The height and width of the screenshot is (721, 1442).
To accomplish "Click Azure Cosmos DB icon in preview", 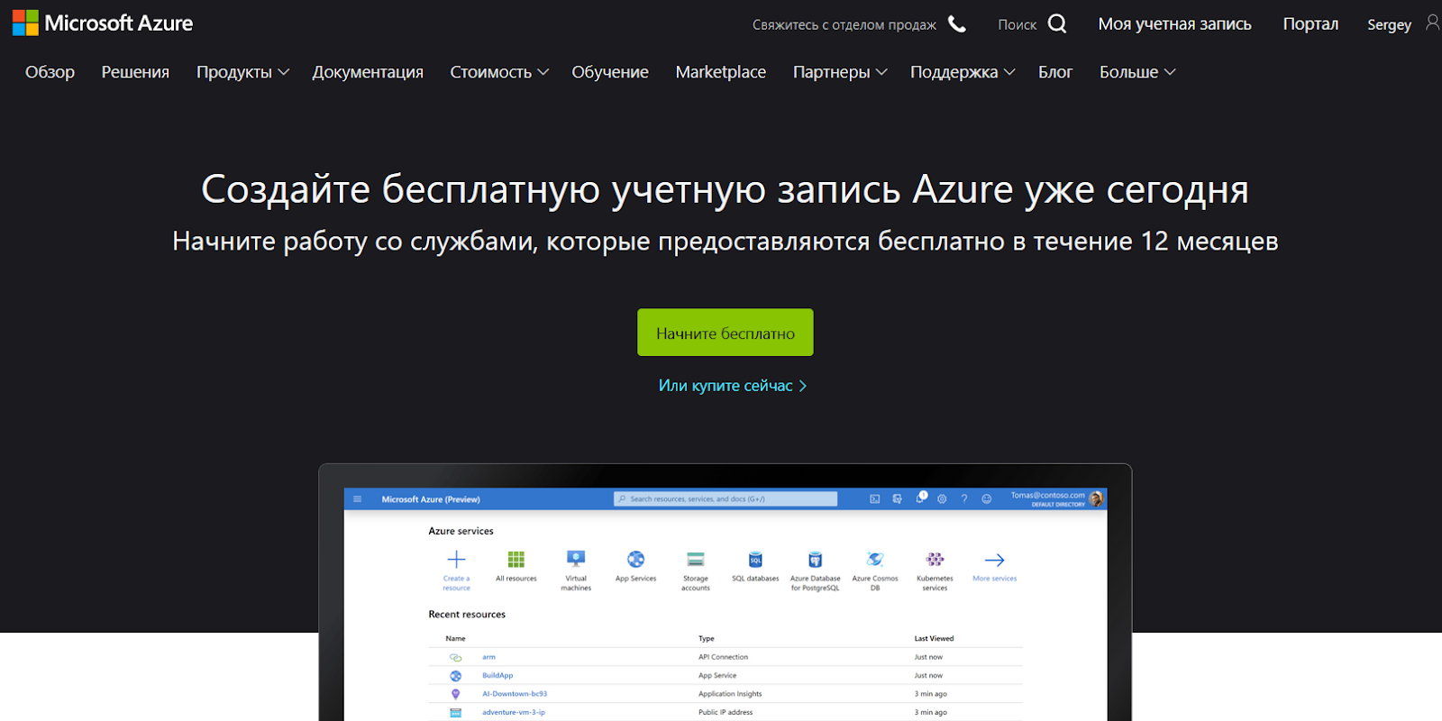I will 874,560.
